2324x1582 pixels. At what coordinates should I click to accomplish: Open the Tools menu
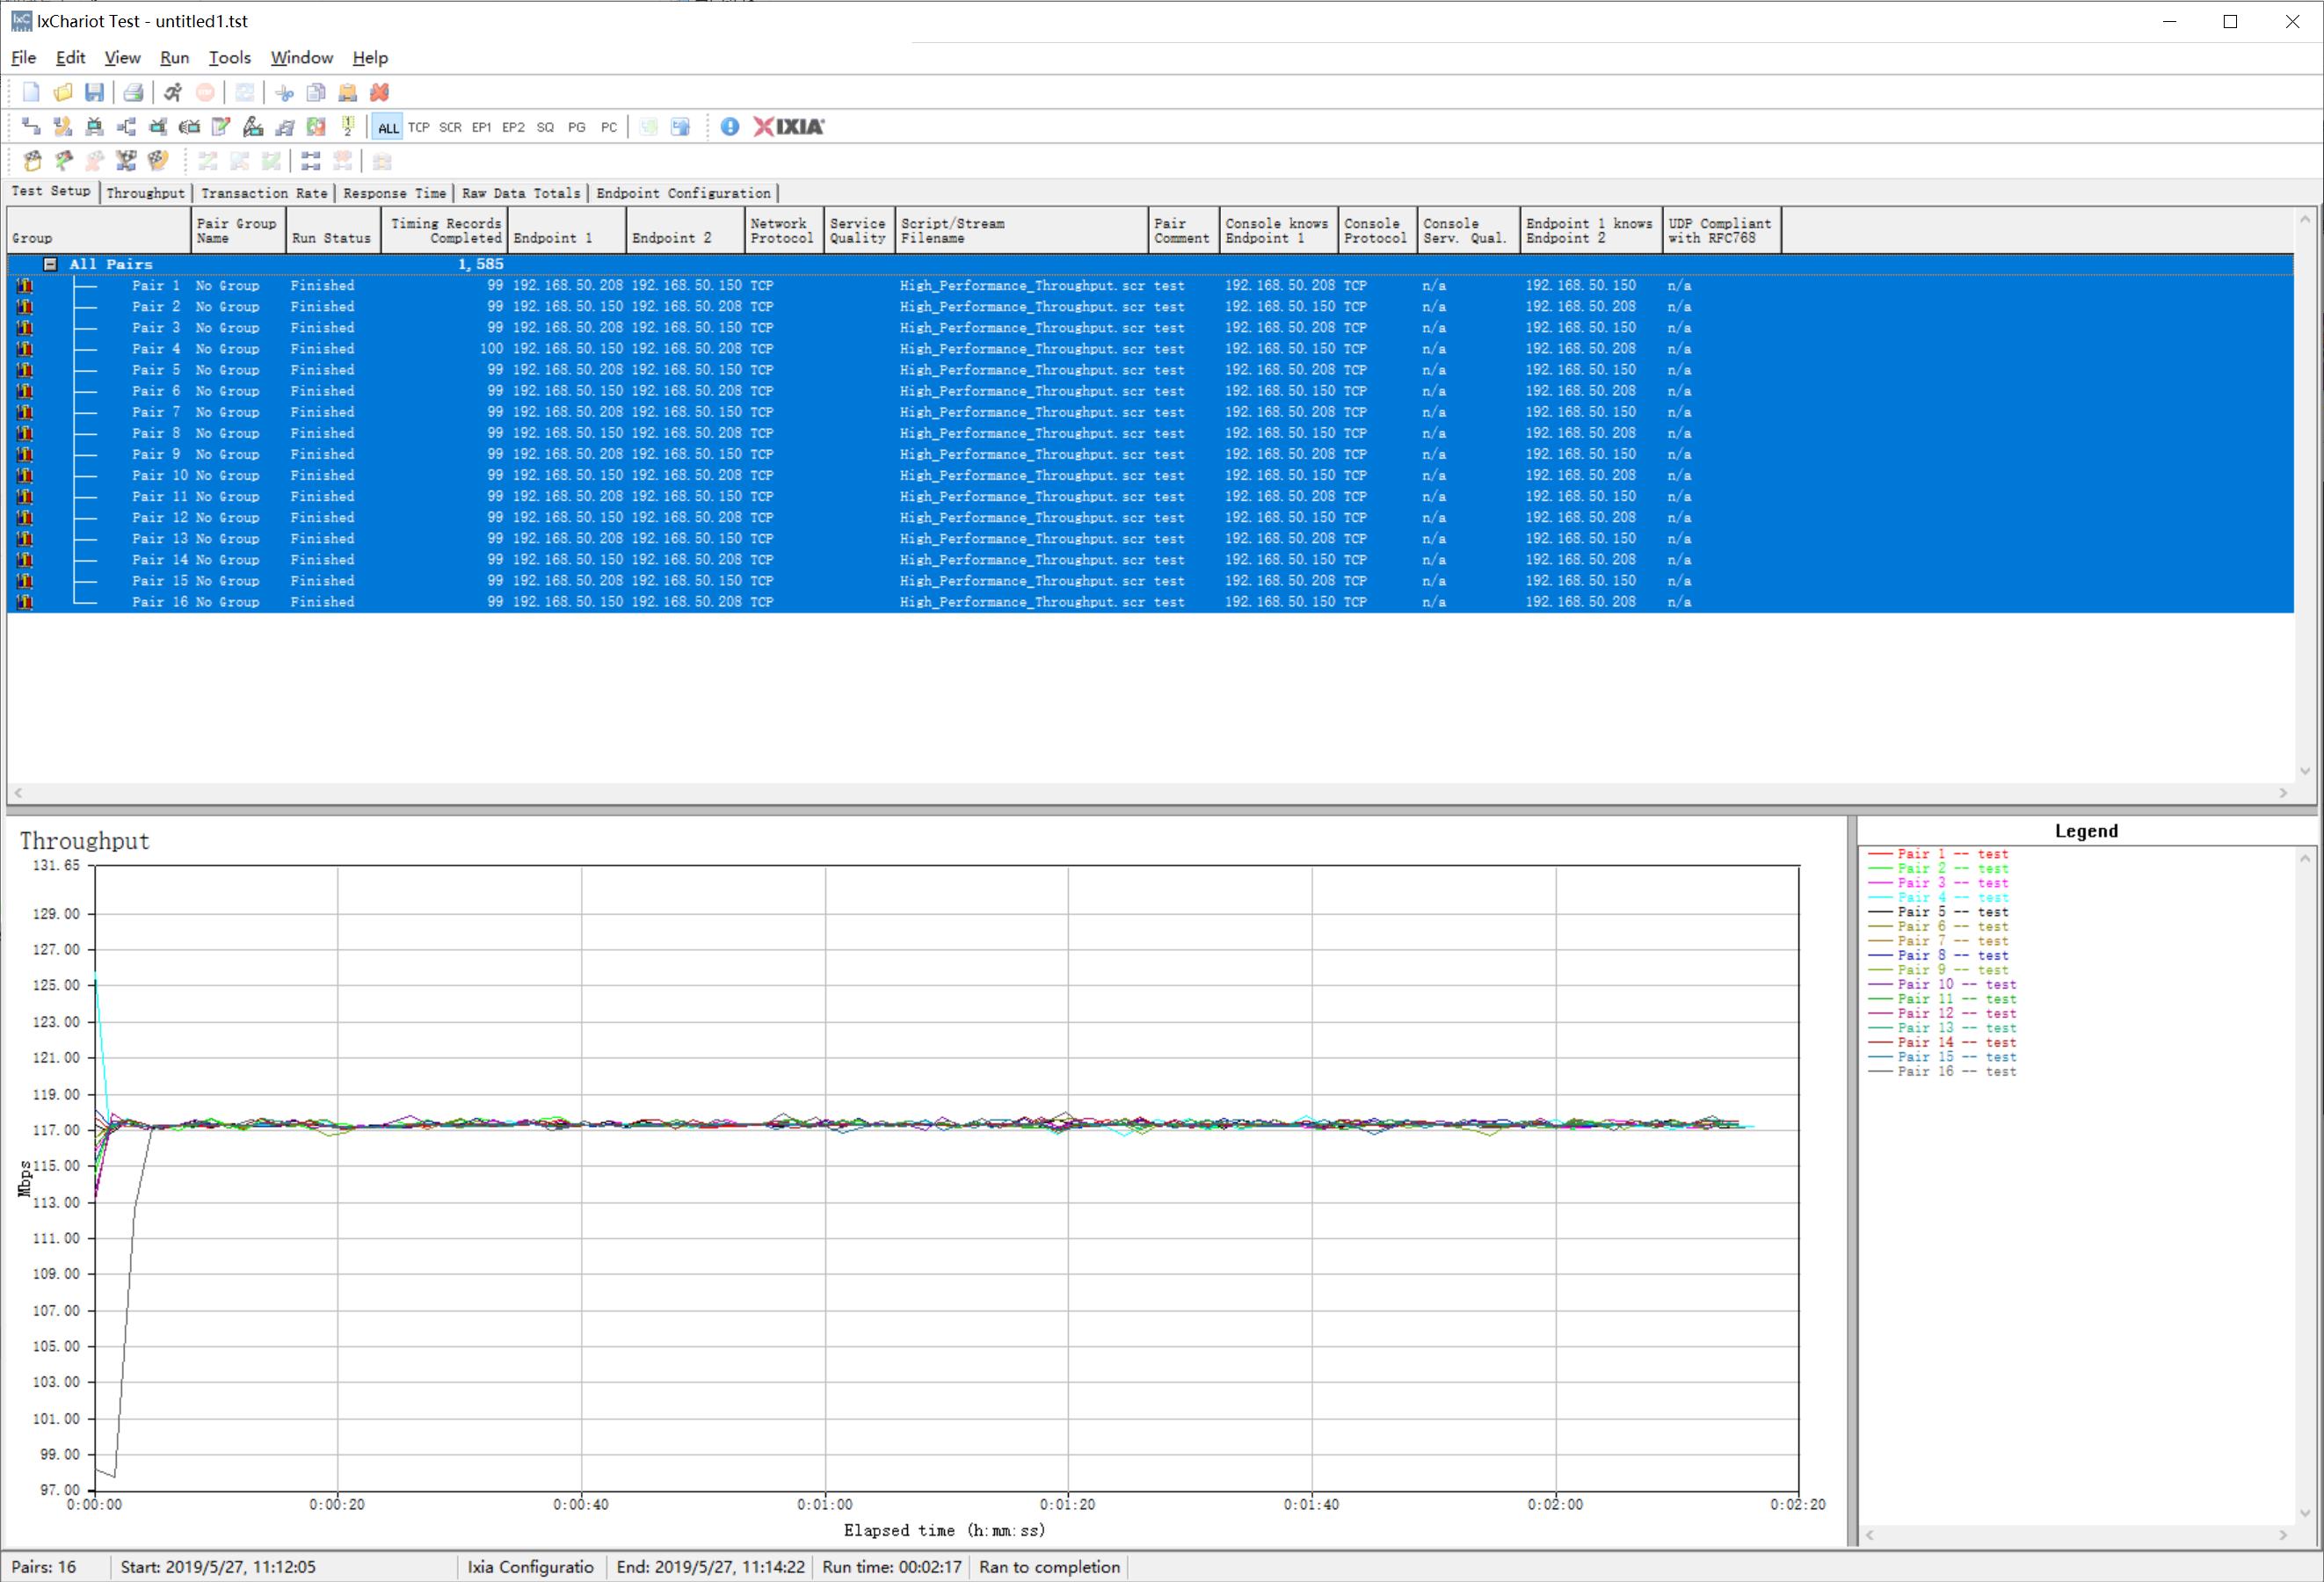point(229,58)
